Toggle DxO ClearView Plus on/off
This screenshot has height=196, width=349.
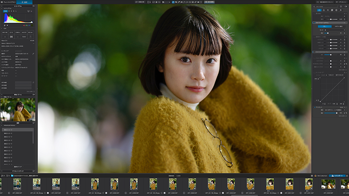click(314, 52)
